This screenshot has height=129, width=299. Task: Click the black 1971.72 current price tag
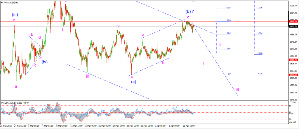point(294,26)
